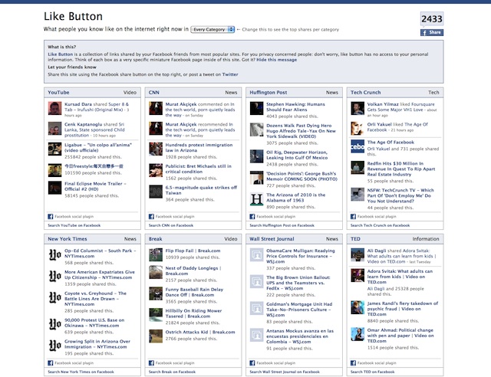Click the TED box heading
Image resolution: width=491 pixels, height=377 pixels.
tap(355, 239)
